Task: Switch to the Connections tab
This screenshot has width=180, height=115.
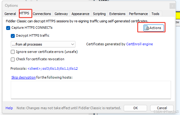Action: pyautogui.click(x=42, y=14)
